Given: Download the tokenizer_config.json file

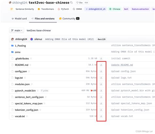Looking at the screenshot, I should (x=101, y=110).
